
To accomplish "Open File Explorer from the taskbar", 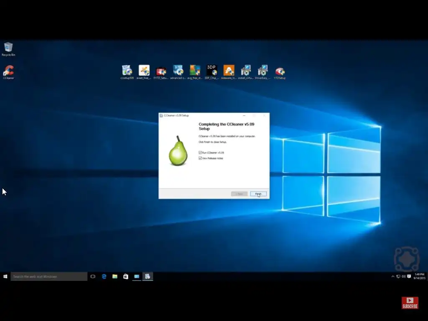I will [x=115, y=277].
